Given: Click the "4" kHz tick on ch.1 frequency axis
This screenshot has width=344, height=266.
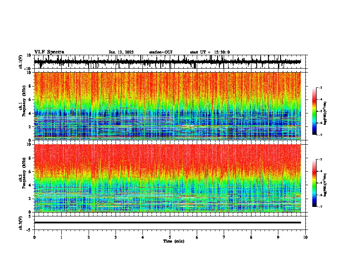Looking at the screenshot, I should coord(30,113).
